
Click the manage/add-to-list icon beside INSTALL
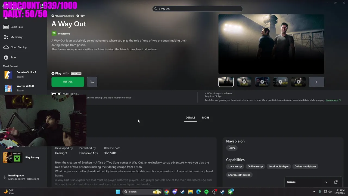point(92,82)
